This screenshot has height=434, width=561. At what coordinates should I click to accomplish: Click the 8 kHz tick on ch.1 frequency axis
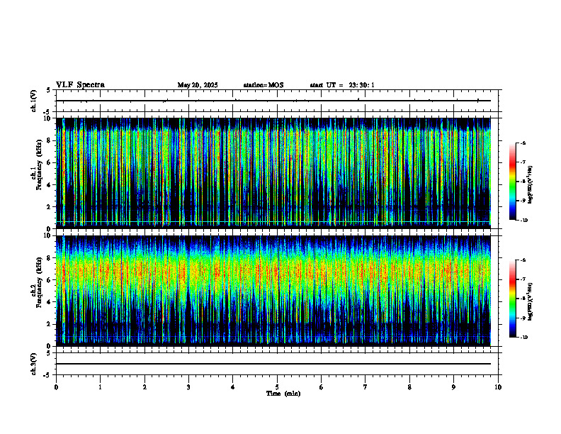(49, 140)
